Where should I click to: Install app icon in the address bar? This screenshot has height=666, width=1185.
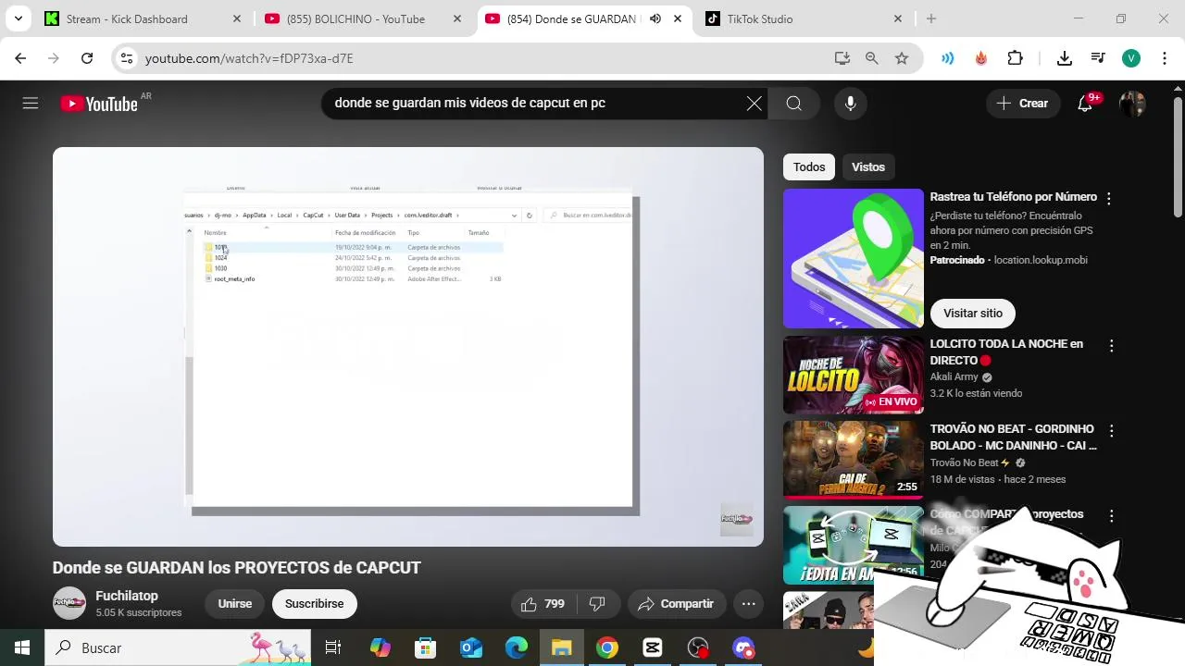[x=842, y=58]
